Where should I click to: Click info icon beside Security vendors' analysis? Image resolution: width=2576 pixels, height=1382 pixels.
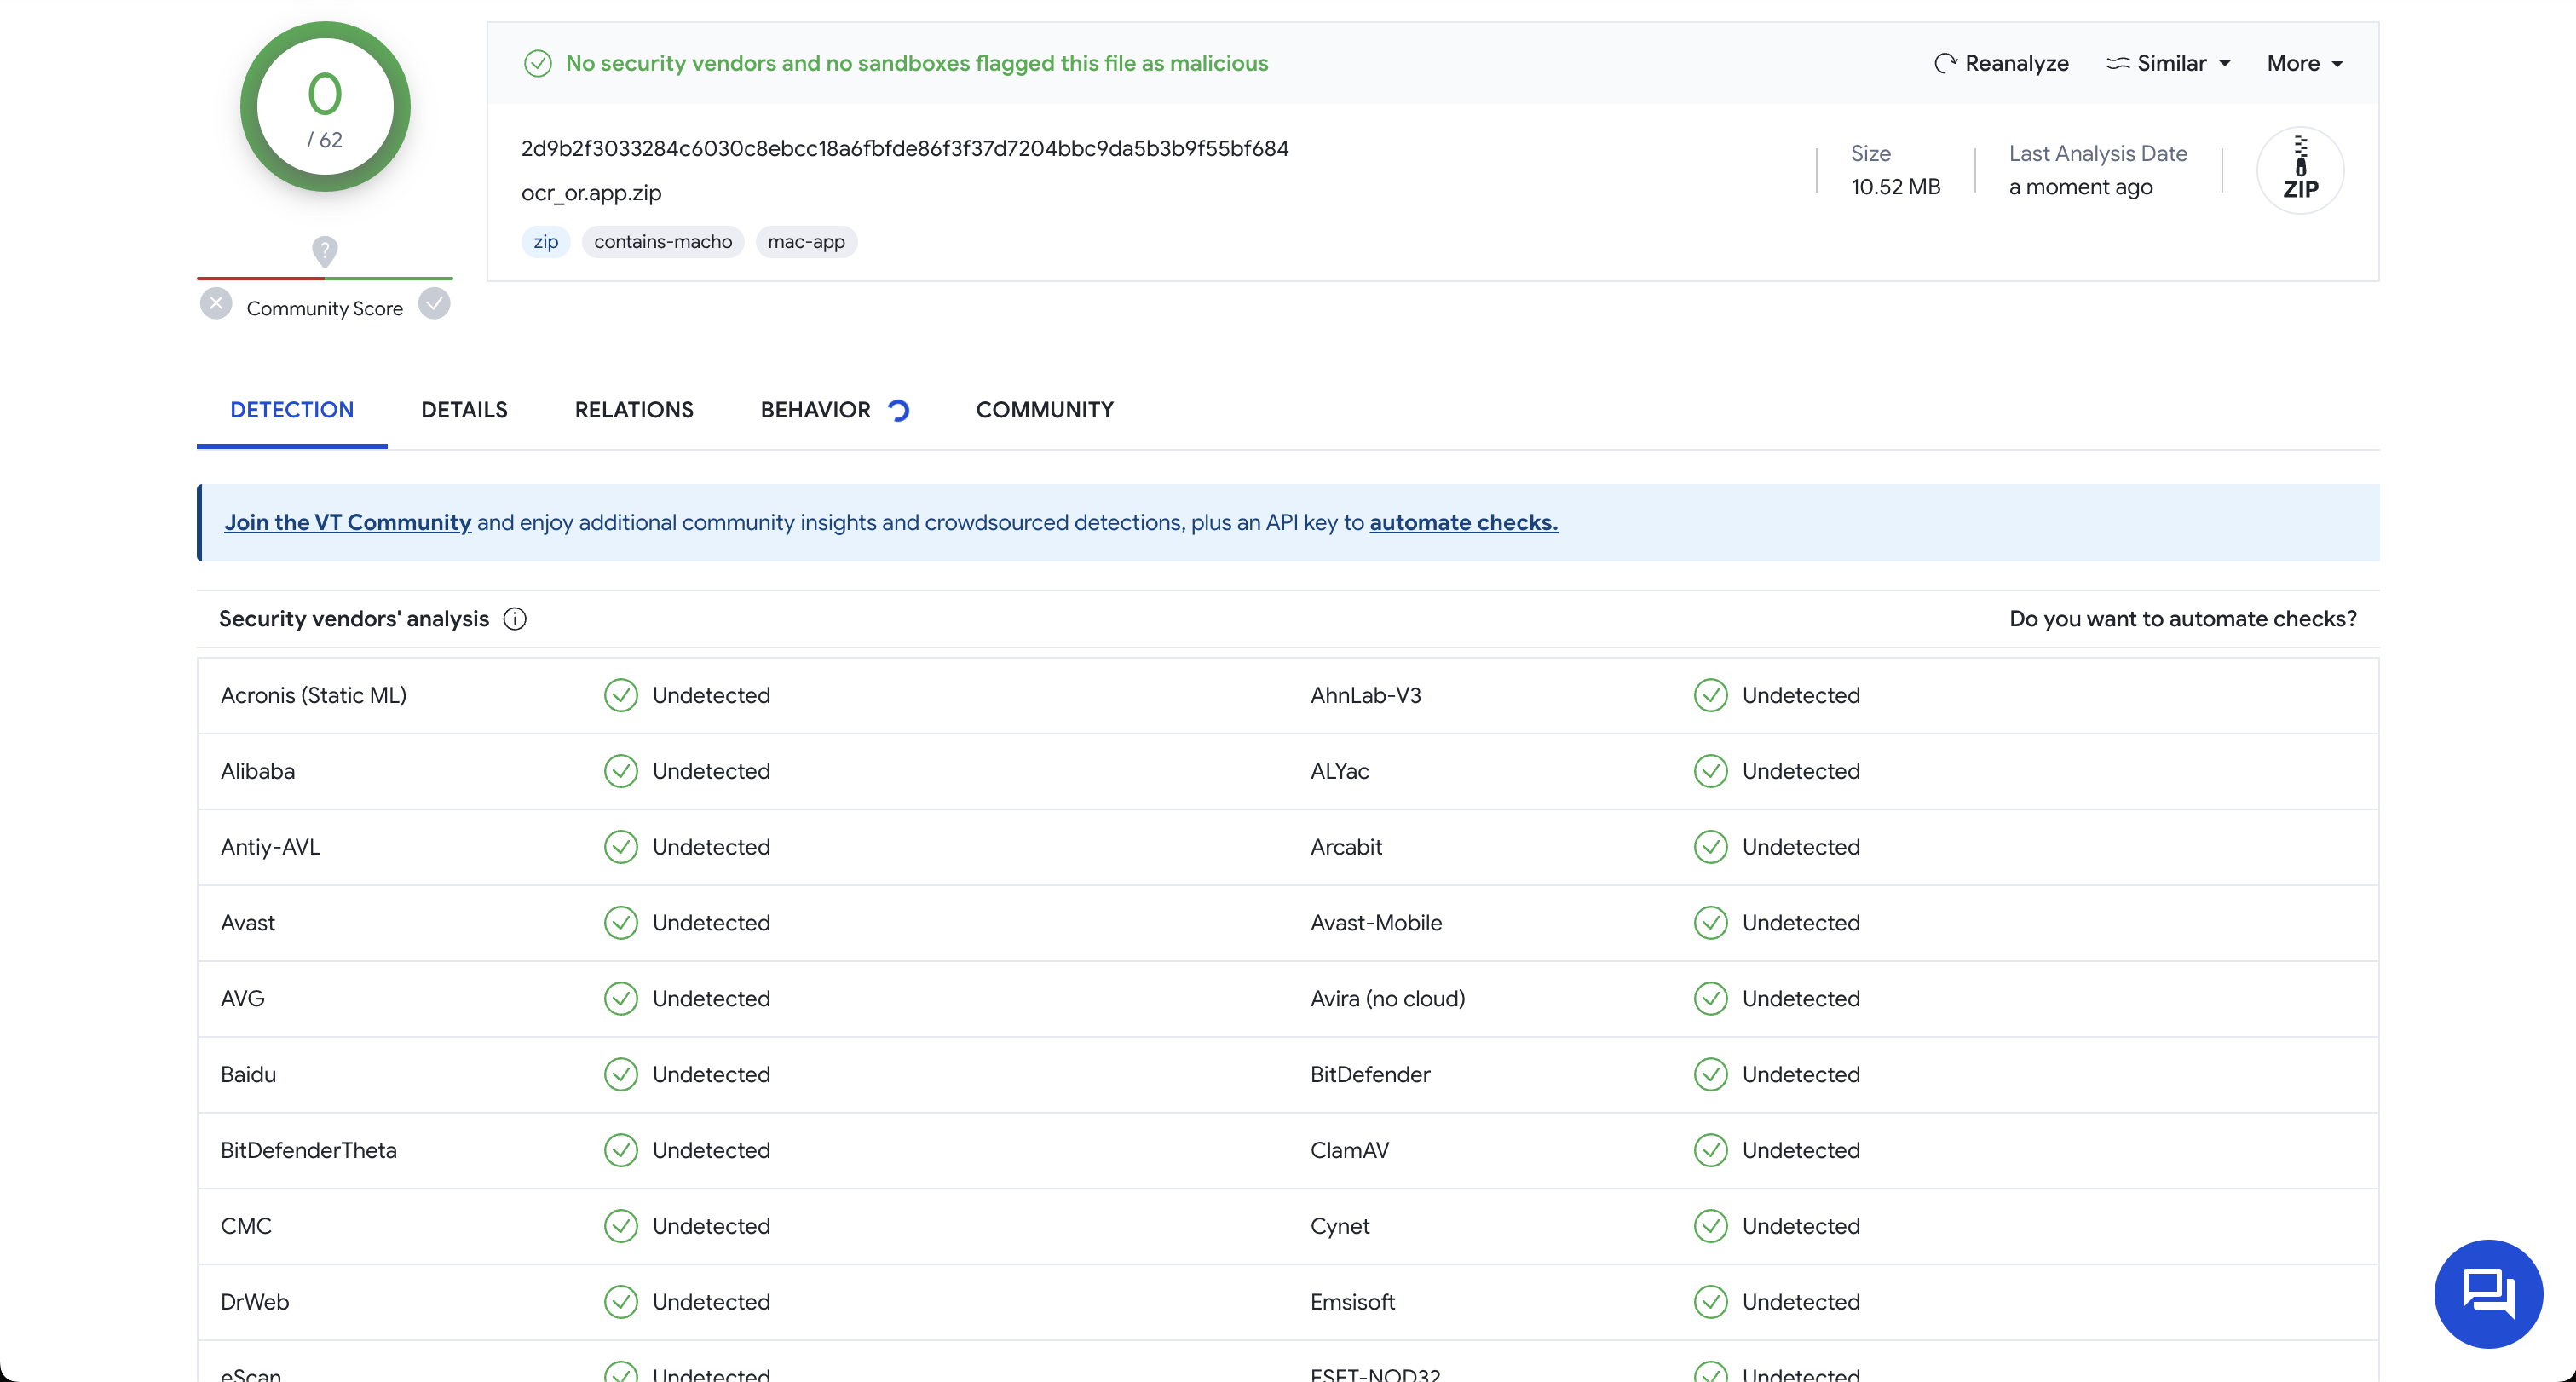click(x=515, y=619)
